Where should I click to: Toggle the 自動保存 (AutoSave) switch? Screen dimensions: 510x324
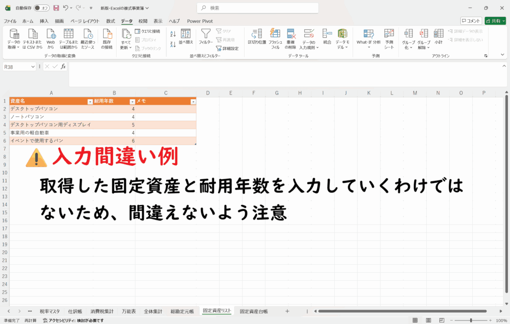pos(41,8)
